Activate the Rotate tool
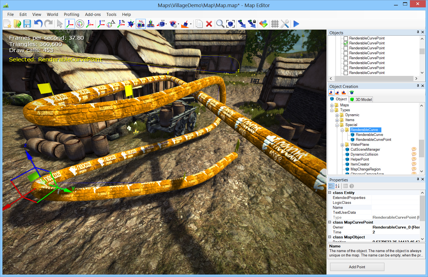Screen dimensions: 428x277 tap(80, 24)
